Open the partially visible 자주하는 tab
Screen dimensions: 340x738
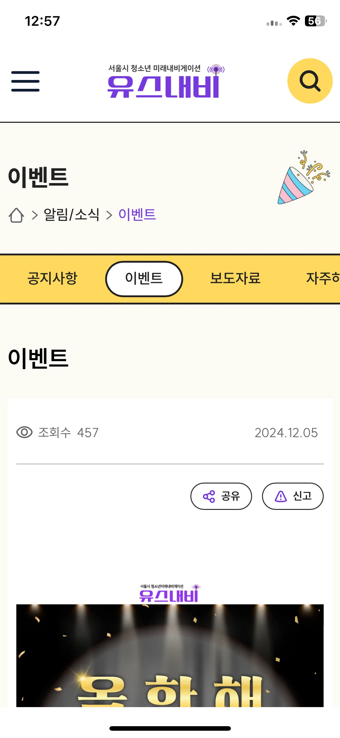tap(323, 278)
